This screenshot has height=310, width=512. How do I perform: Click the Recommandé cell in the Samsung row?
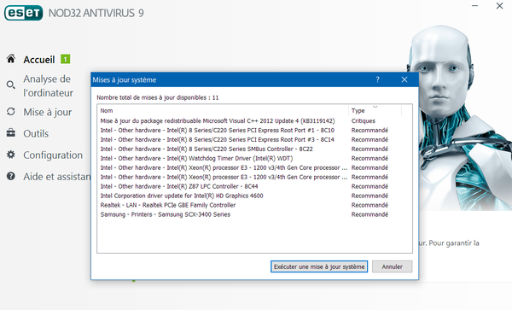click(369, 214)
